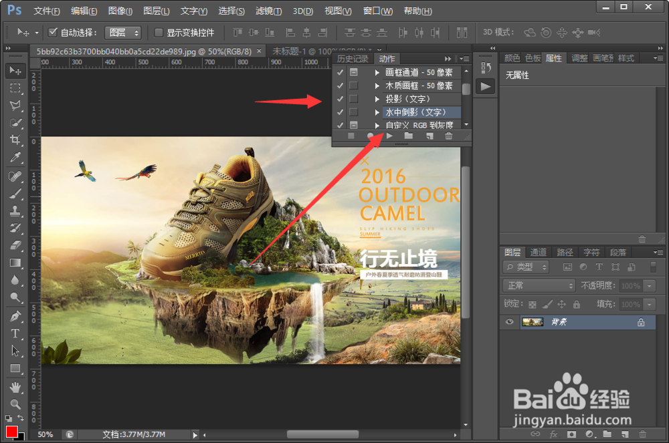669x443 pixels.
Task: Open the 滤镜(T) menu
Action: click(x=268, y=11)
